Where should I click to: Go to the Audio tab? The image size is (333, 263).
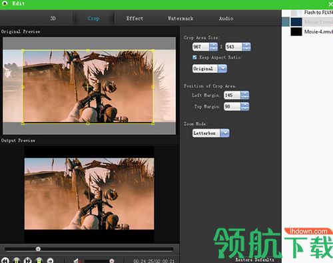point(226,19)
